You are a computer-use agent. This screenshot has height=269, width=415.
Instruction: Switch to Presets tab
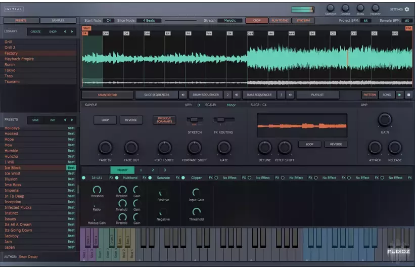21,20
